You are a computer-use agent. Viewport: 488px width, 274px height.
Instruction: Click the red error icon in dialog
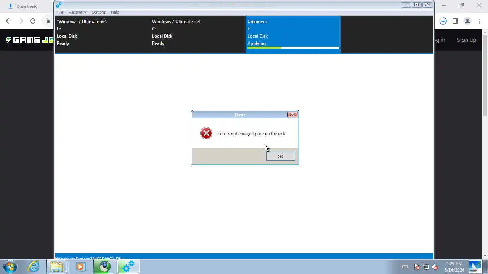pyautogui.click(x=206, y=133)
